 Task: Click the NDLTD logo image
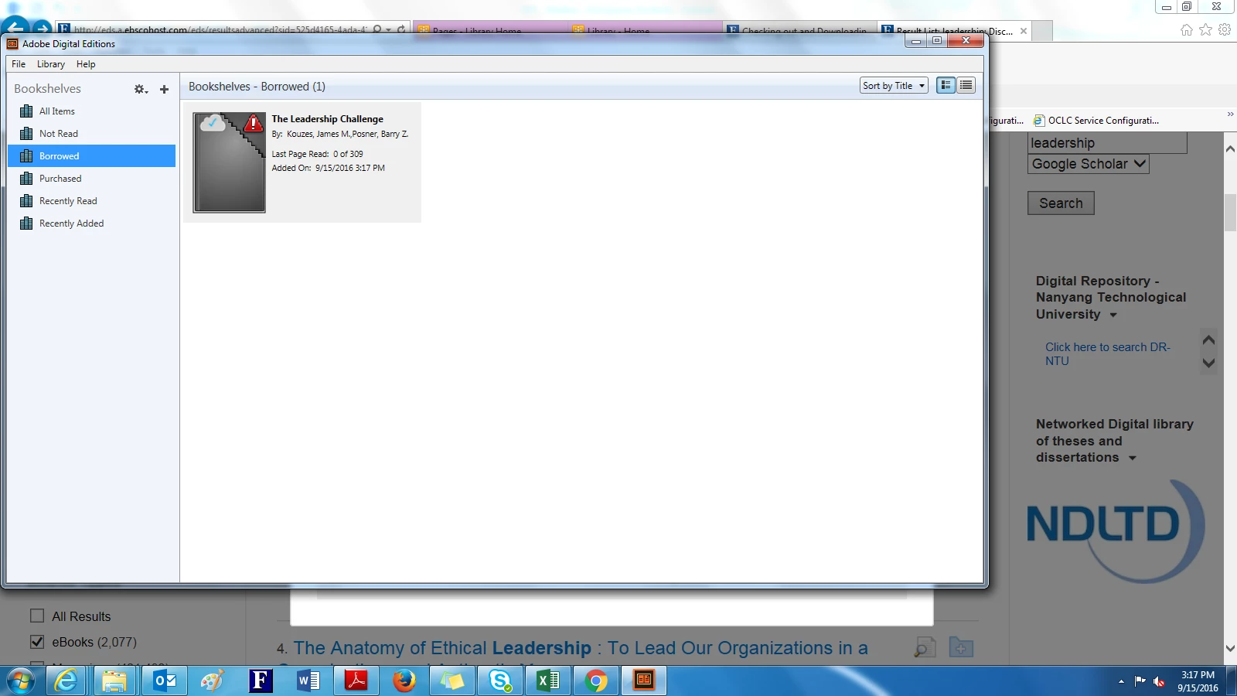click(1115, 531)
